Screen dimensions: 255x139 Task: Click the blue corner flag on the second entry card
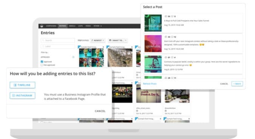pyautogui.click(x=108, y=47)
